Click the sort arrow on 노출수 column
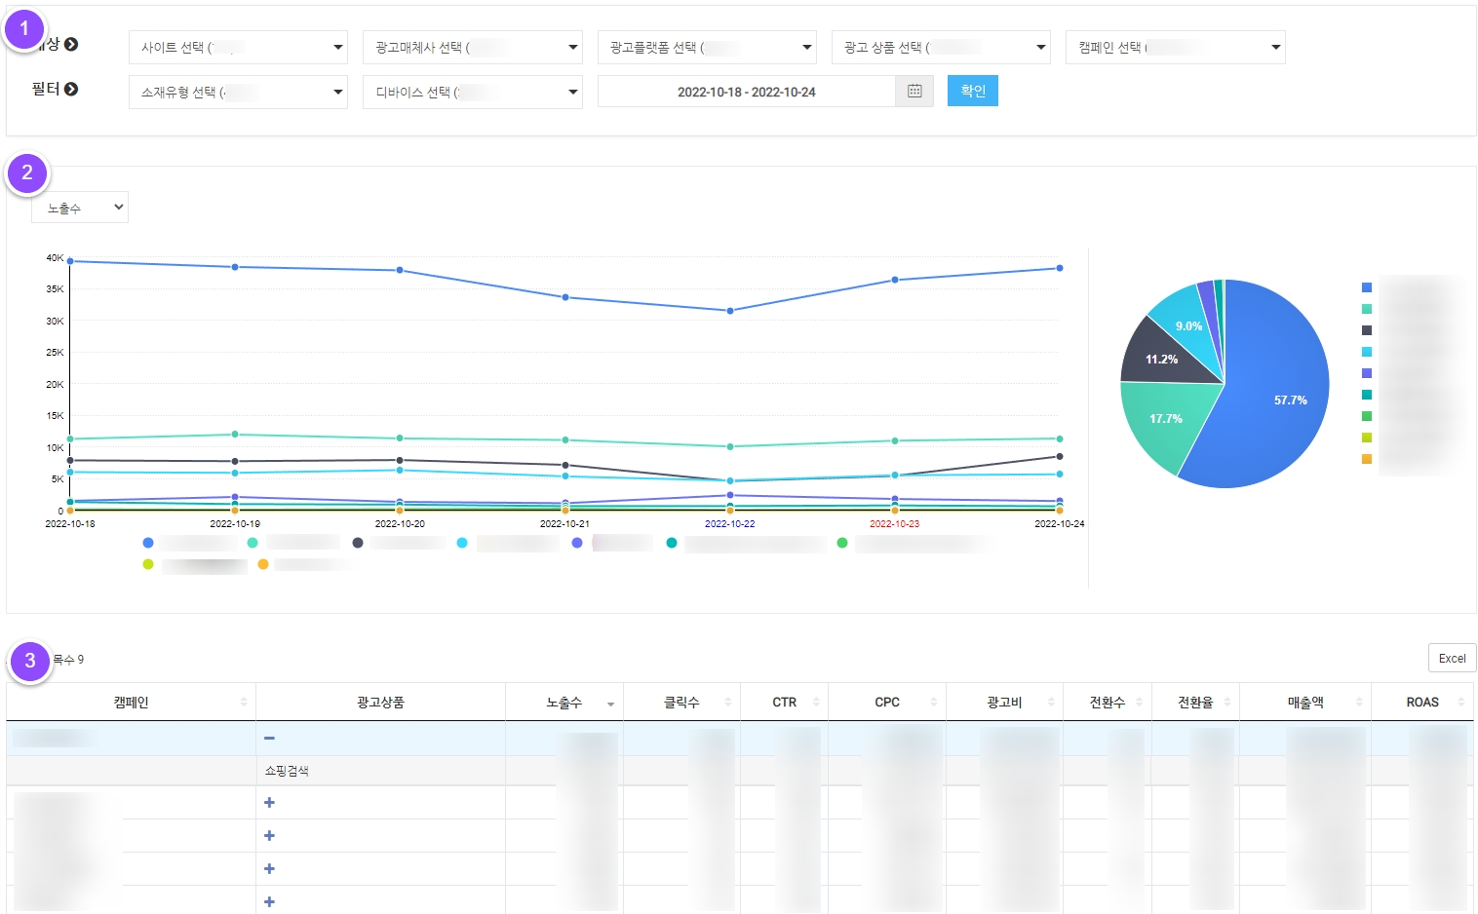Image resolution: width=1478 pixels, height=914 pixels. point(610,704)
